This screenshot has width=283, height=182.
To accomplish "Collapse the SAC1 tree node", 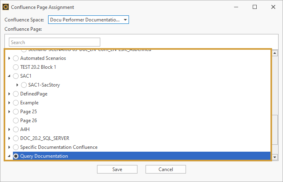I will click(x=9, y=76).
